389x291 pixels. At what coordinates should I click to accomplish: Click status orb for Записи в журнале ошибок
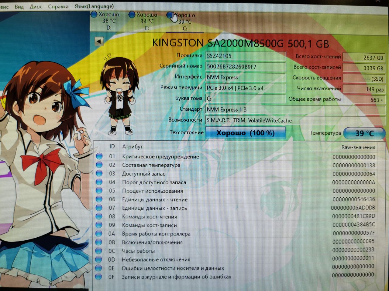point(98,276)
